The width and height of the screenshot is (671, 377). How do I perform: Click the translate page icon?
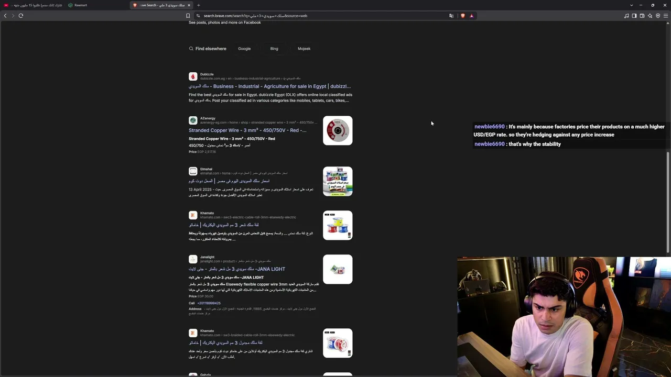pyautogui.click(x=451, y=16)
